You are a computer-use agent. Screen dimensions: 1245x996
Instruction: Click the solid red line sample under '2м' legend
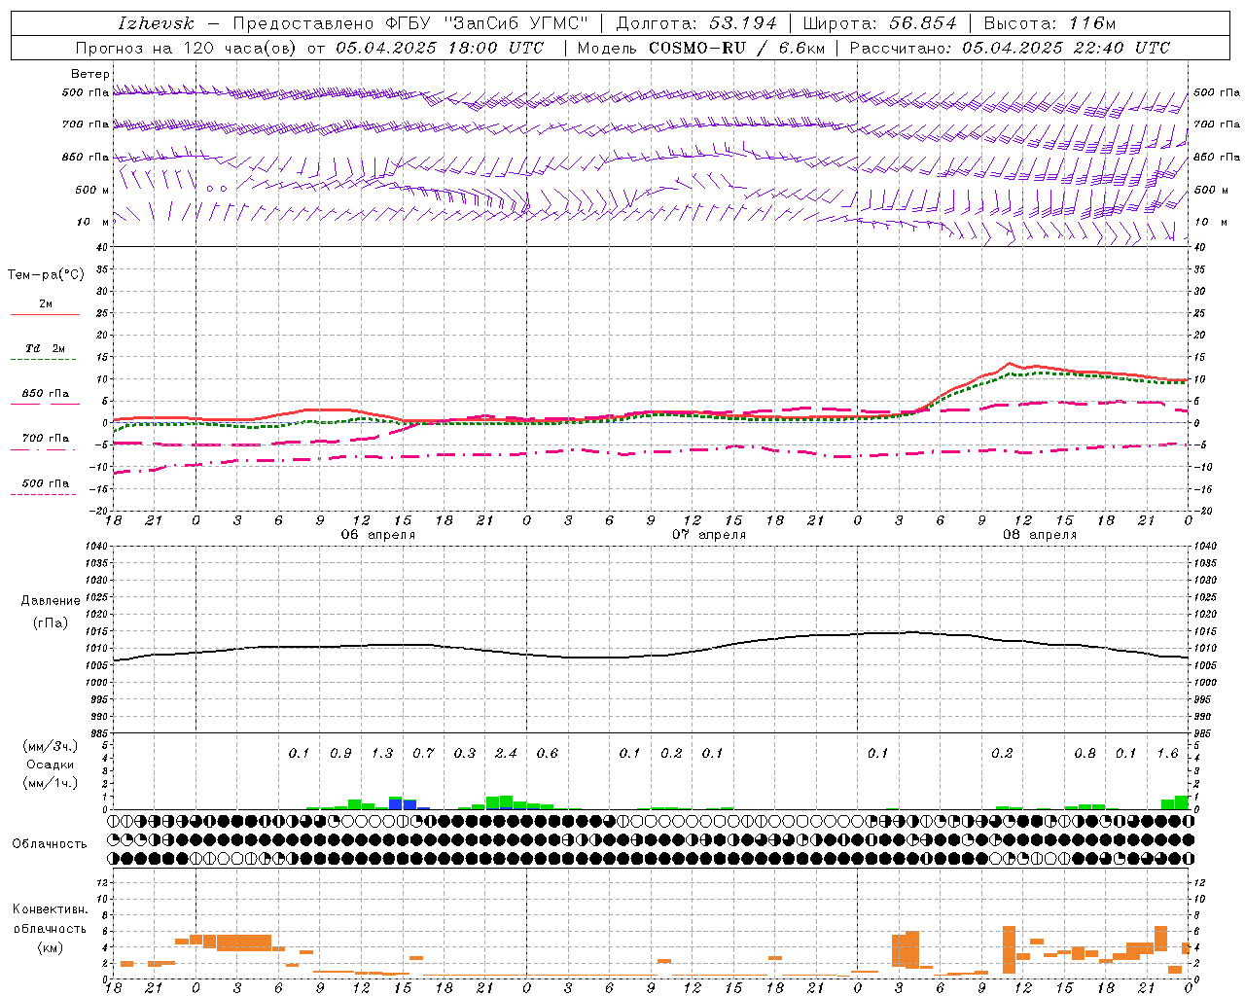click(x=45, y=315)
